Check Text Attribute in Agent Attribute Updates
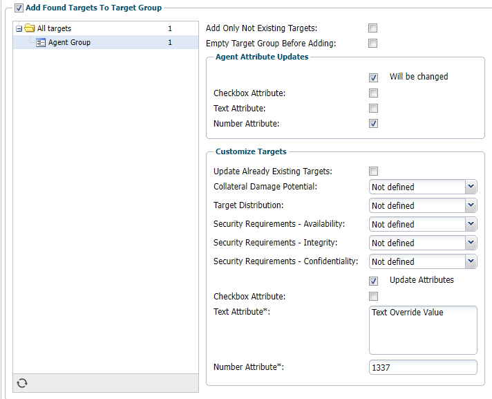The height and width of the screenshot is (399, 492). tap(373, 109)
